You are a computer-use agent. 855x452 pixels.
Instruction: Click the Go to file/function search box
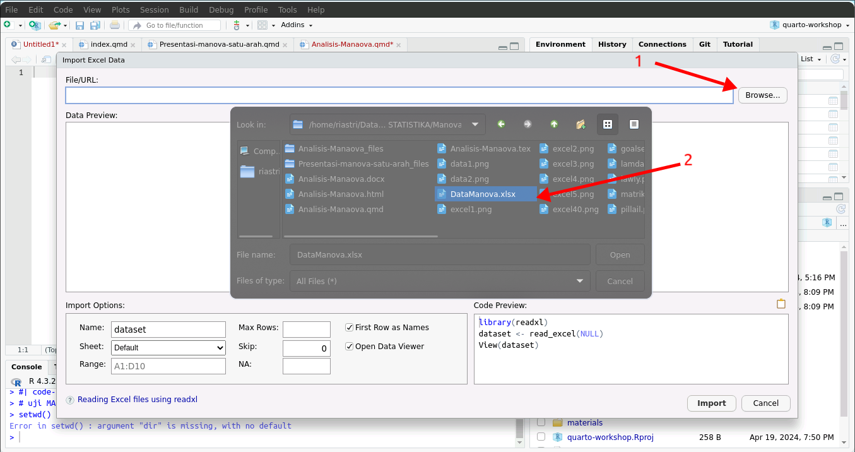click(x=175, y=25)
